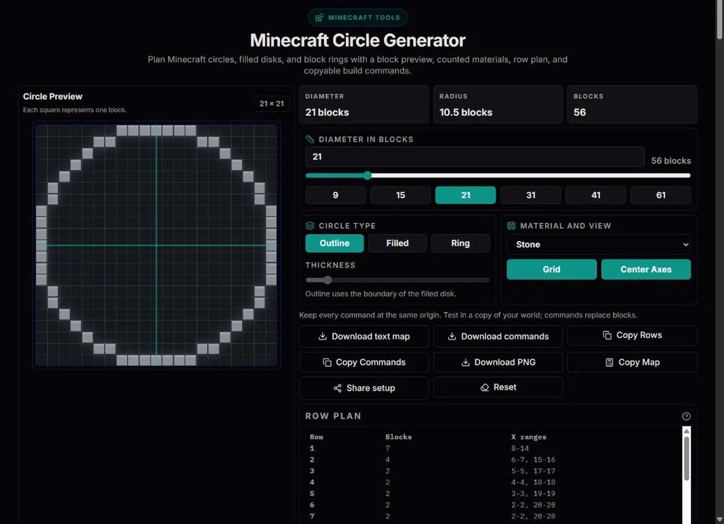This screenshot has width=724, height=524.
Task: Click the layers icon beside Circle Type
Action: [310, 225]
